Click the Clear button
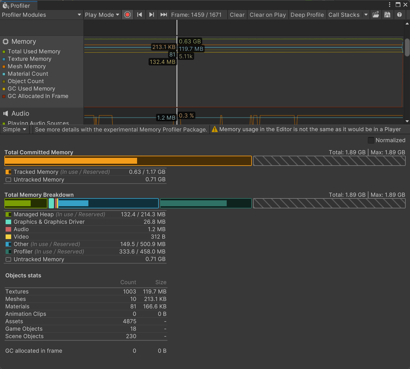 pyautogui.click(x=237, y=15)
